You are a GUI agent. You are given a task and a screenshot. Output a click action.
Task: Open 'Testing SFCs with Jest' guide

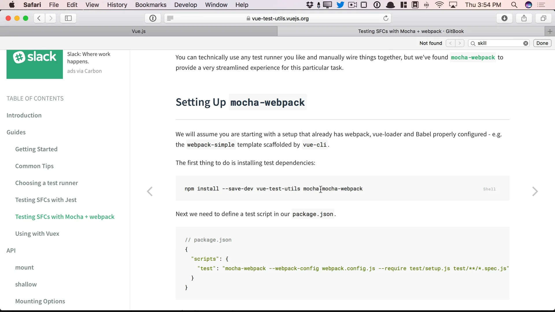click(x=46, y=200)
